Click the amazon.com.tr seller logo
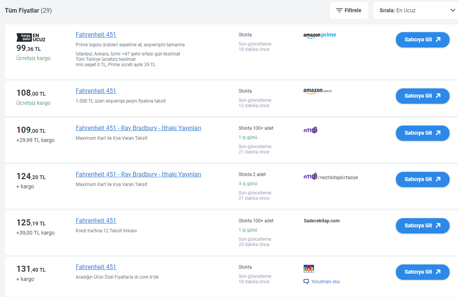The width and height of the screenshot is (458, 297). [317, 91]
